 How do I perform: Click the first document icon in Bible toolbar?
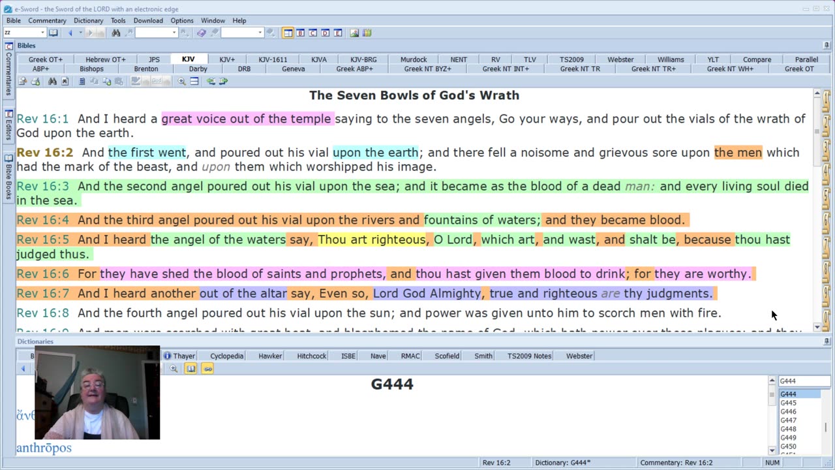[x=23, y=82]
